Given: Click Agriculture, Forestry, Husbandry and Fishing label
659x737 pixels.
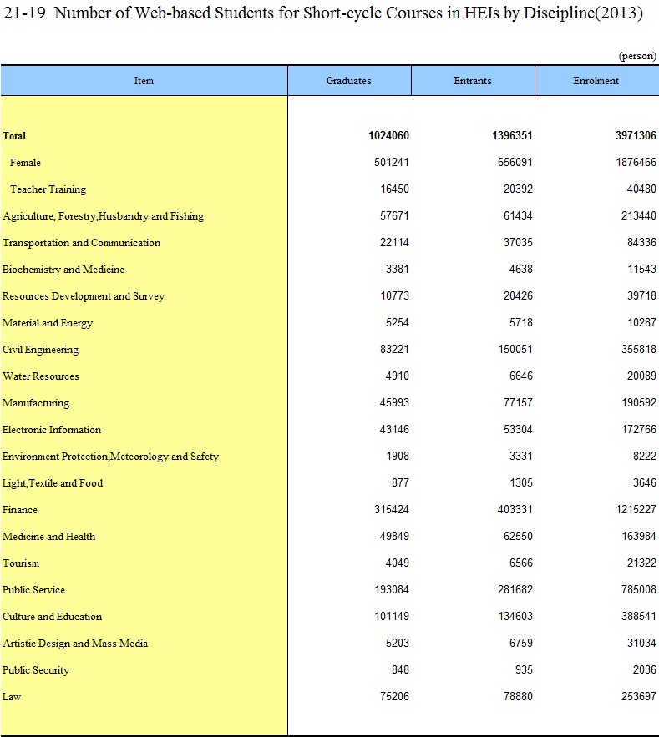Looking at the screenshot, I should click(x=103, y=216).
